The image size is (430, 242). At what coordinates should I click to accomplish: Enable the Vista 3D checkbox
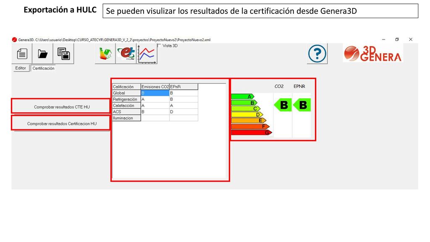(x=159, y=45)
